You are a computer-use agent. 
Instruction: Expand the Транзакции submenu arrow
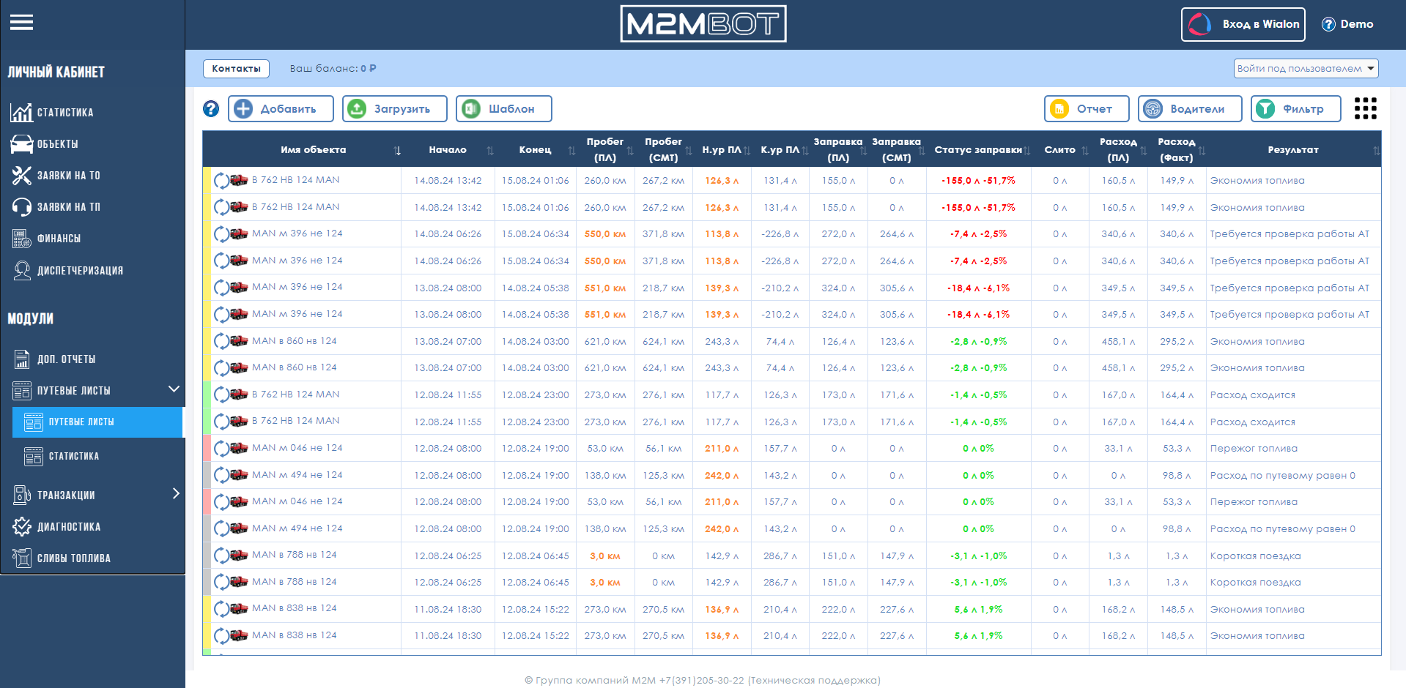point(176,494)
